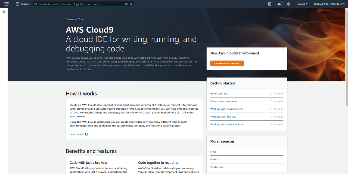The height and width of the screenshot is (174, 348).
Task: Open the Deeku account menu
Action: [330, 4]
